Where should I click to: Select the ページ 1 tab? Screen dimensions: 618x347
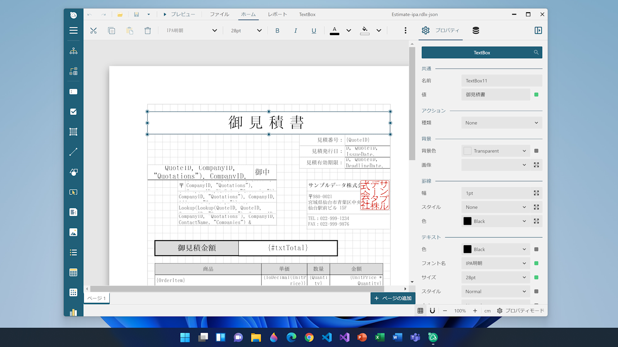97,298
